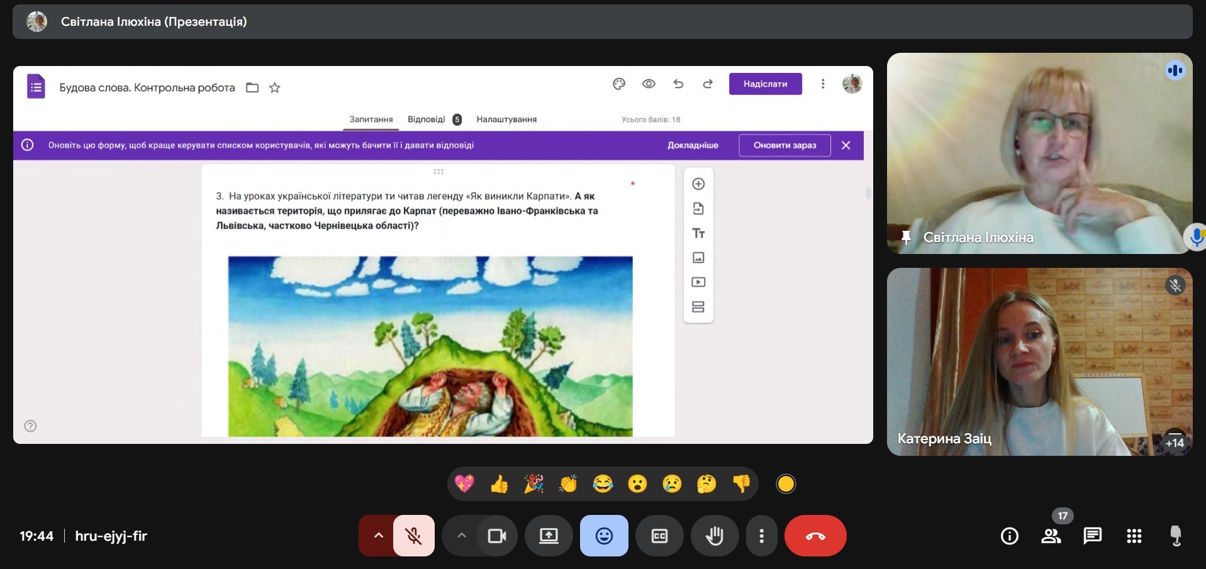Show the participants list
The height and width of the screenshot is (569, 1206).
[1051, 536]
